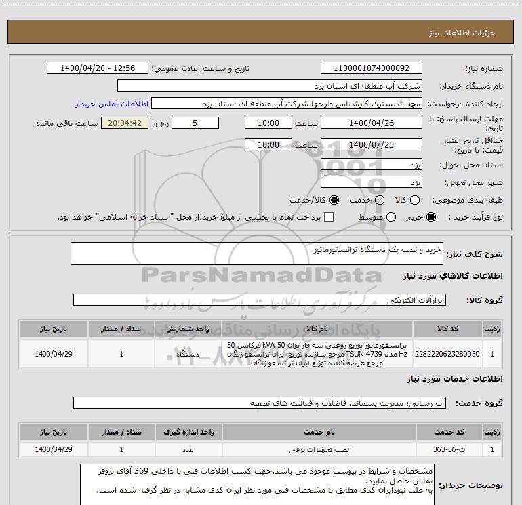This screenshot has width=522, height=505.
Task: Select the کالا/خدمت radio button
Action: [x=334, y=200]
